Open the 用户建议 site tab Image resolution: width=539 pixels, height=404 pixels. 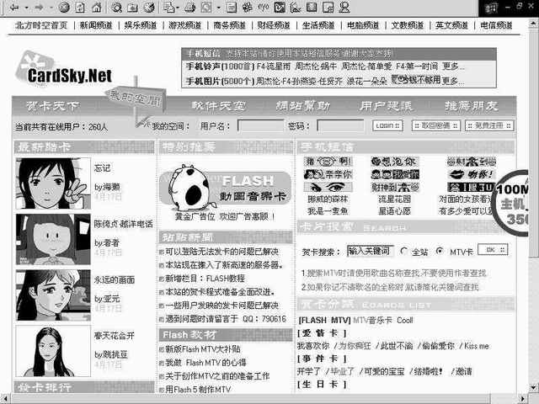tap(386, 106)
